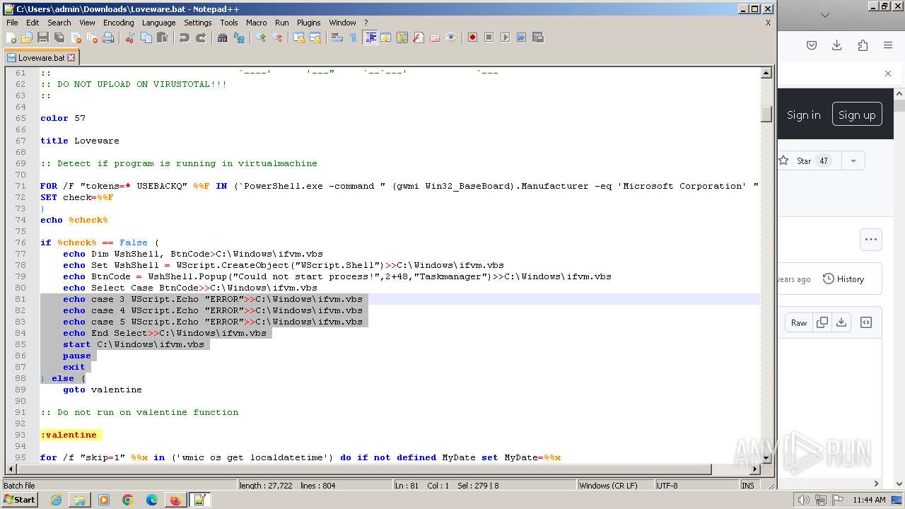Open the Macro menu

[256, 23]
